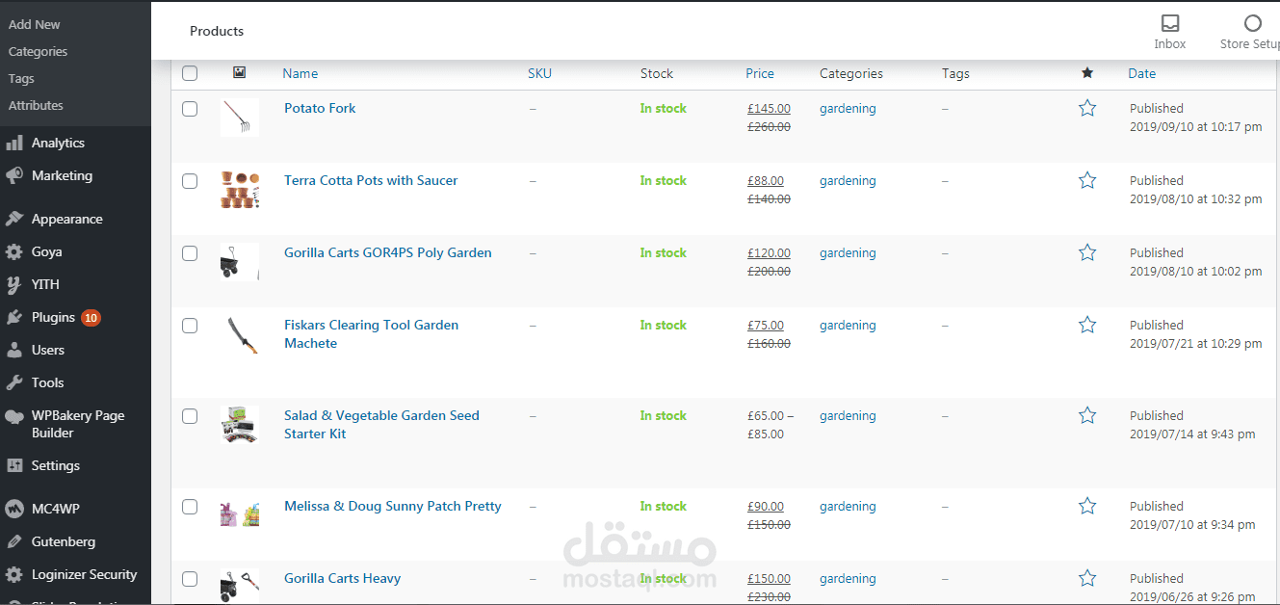1280x605 pixels.
Task: Click the Appearance brush icon
Action: (x=14, y=219)
